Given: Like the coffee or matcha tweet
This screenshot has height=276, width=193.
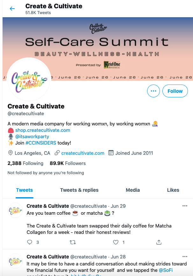Looking at the screenshot, I should click(x=116, y=242).
